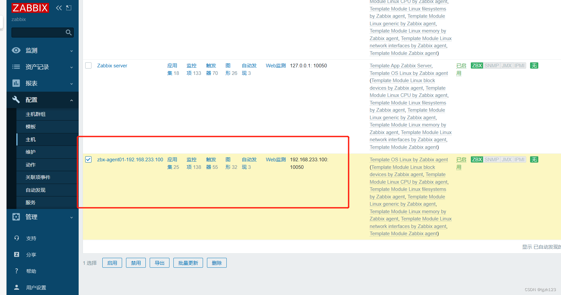Screen dimensions: 561x295
Task: Open 维护 submenu item
Action: [48, 152]
